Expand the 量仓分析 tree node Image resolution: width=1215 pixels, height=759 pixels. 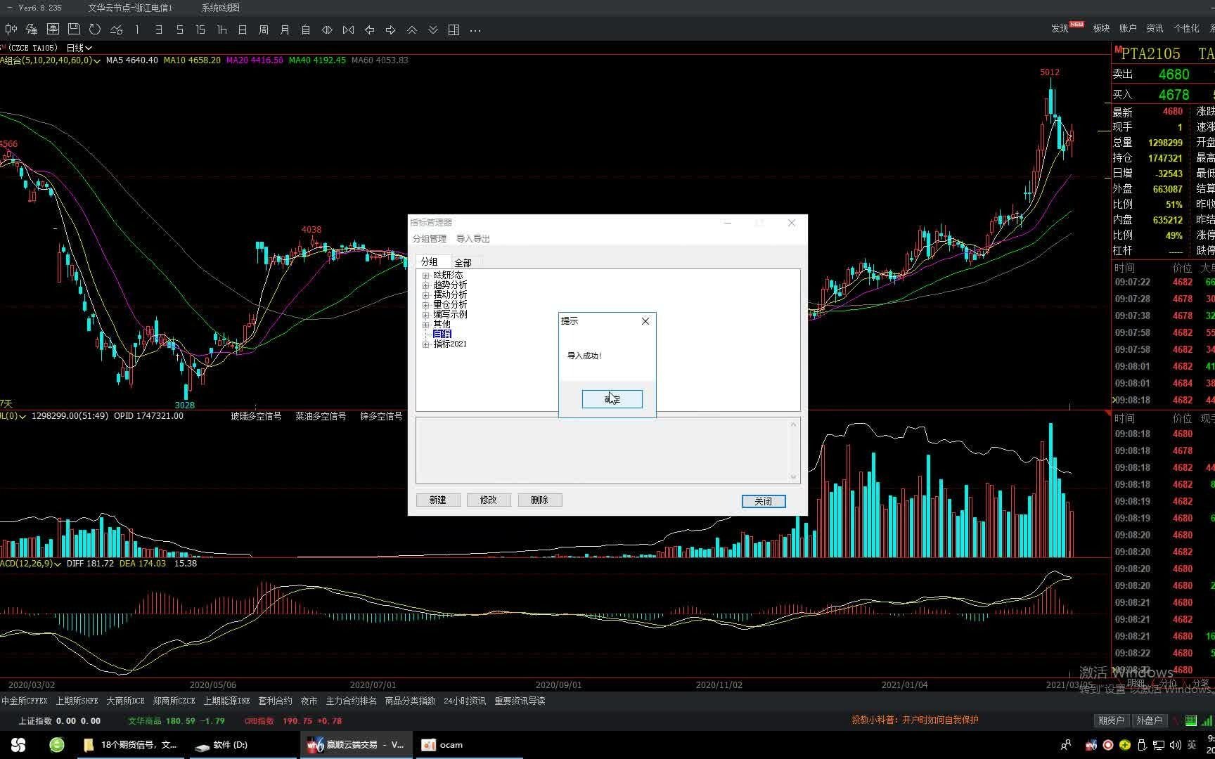[x=425, y=305]
